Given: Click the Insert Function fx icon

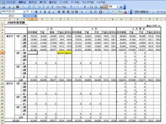Looking at the screenshot, I should coord(36,16).
